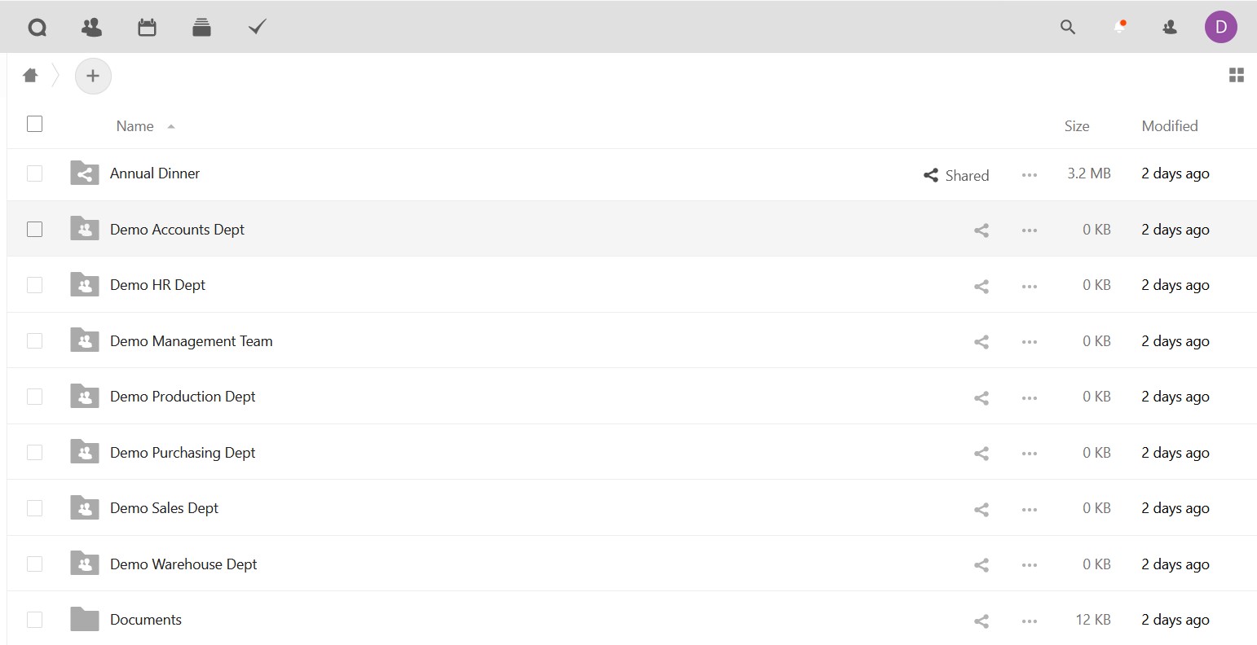Viewport: 1257px width, 645px height.
Task: Open the user avatar menu
Action: pos(1220,28)
